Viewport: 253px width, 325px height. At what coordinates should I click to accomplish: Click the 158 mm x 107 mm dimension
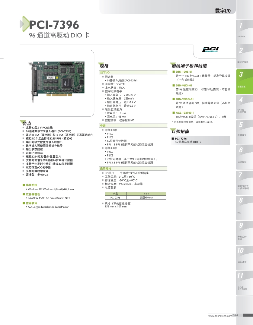(116, 207)
